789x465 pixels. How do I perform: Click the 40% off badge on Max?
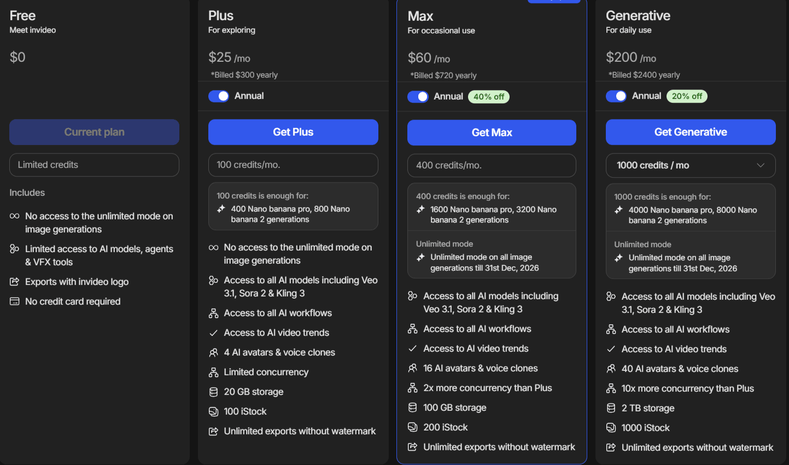[489, 97]
